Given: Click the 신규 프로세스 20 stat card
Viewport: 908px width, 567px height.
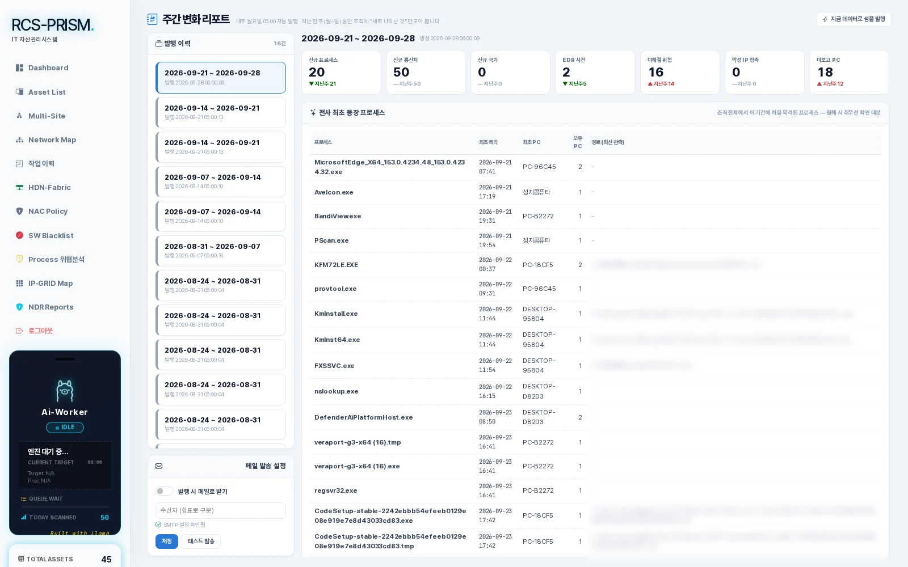Looking at the screenshot, I should pos(341,73).
